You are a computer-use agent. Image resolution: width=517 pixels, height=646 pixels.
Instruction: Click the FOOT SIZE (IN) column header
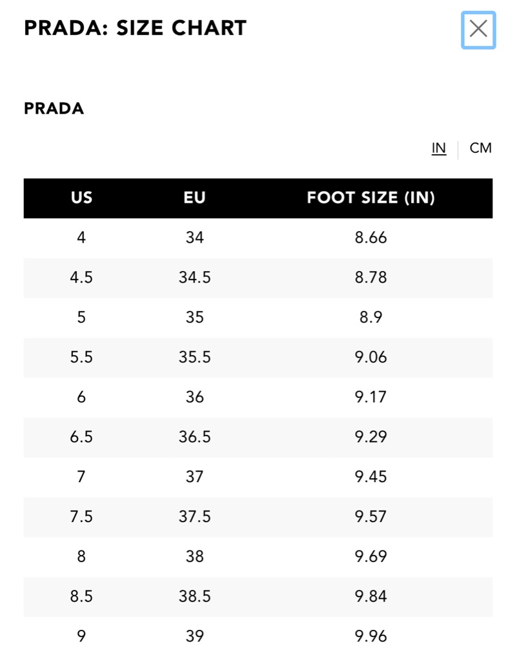click(x=370, y=197)
